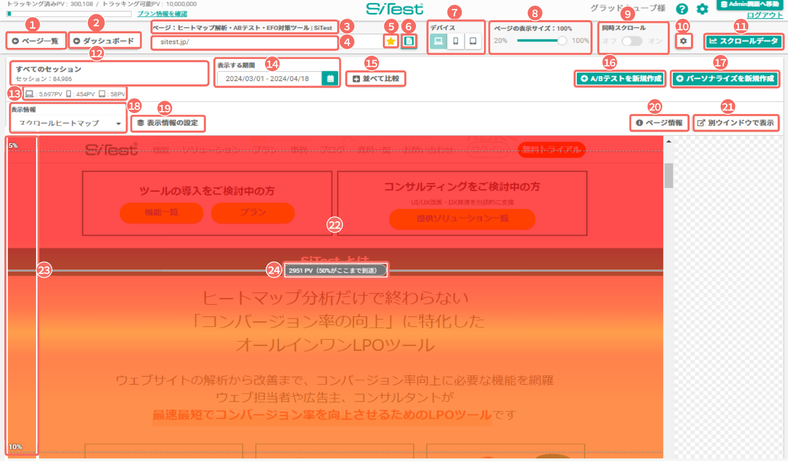Click the Admin画面へ移動 button
788x461 pixels.
[x=749, y=4]
